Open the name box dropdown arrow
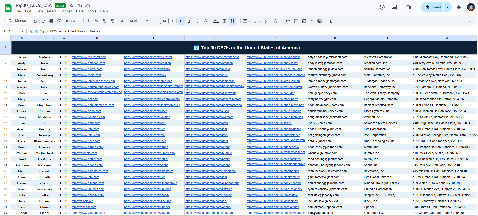 click(22, 31)
